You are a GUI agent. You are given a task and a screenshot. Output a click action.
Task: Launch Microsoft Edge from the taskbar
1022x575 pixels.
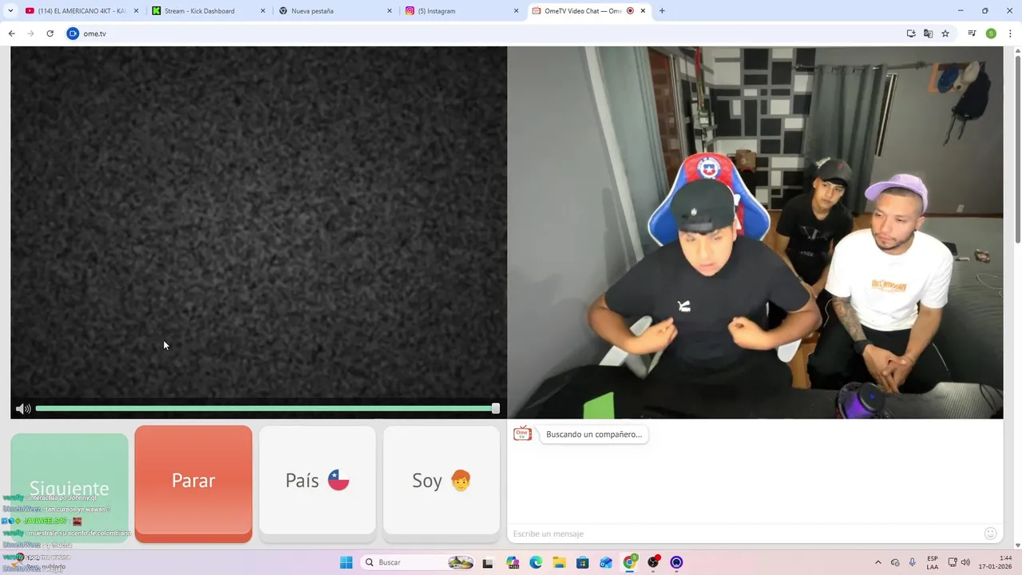[536, 562]
